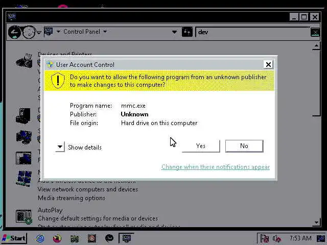
Task: Click 'Hard drive on this computer' text
Action: pos(159,123)
